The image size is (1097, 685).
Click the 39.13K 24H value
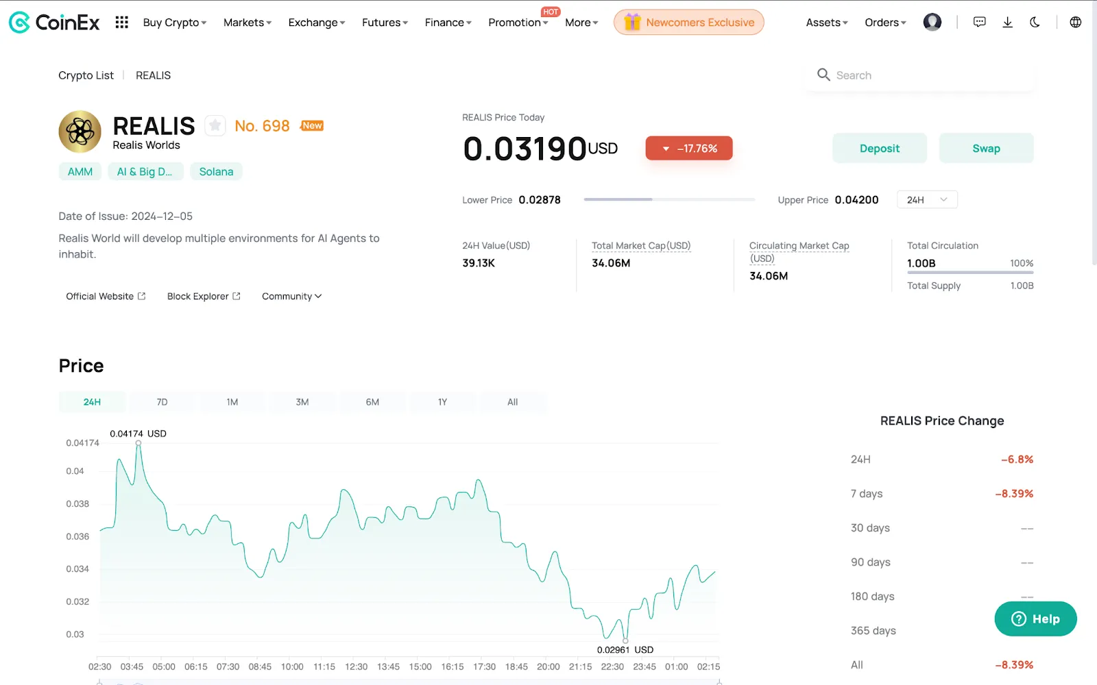pyautogui.click(x=479, y=263)
